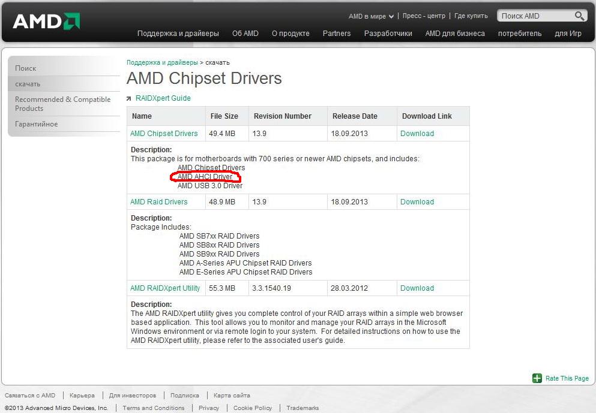Open the Разработчики menu item
The width and height of the screenshot is (596, 413).
click(x=388, y=34)
